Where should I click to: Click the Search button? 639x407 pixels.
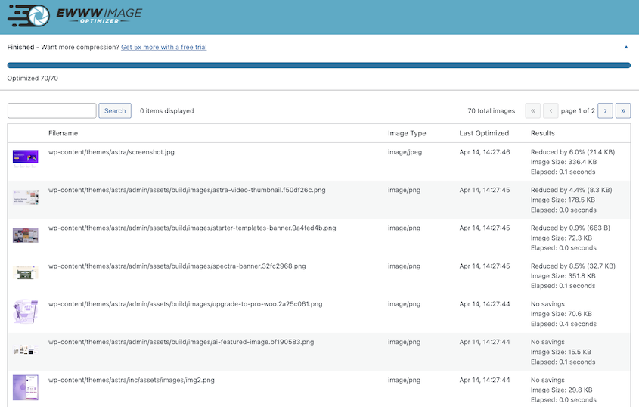115,111
